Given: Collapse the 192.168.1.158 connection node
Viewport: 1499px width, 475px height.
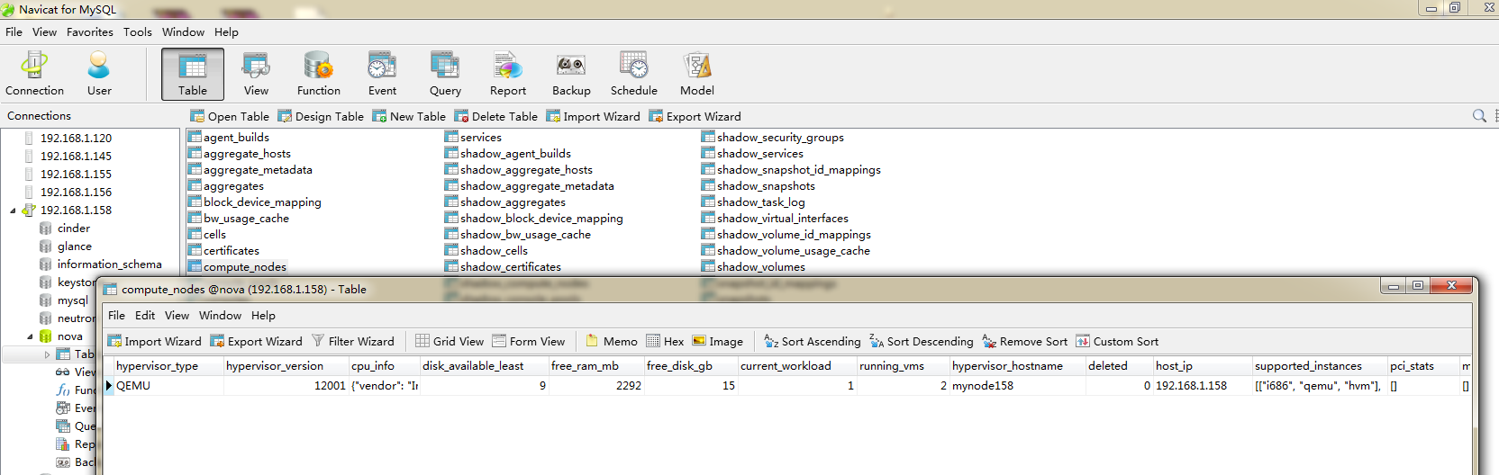Looking at the screenshot, I should [x=13, y=211].
